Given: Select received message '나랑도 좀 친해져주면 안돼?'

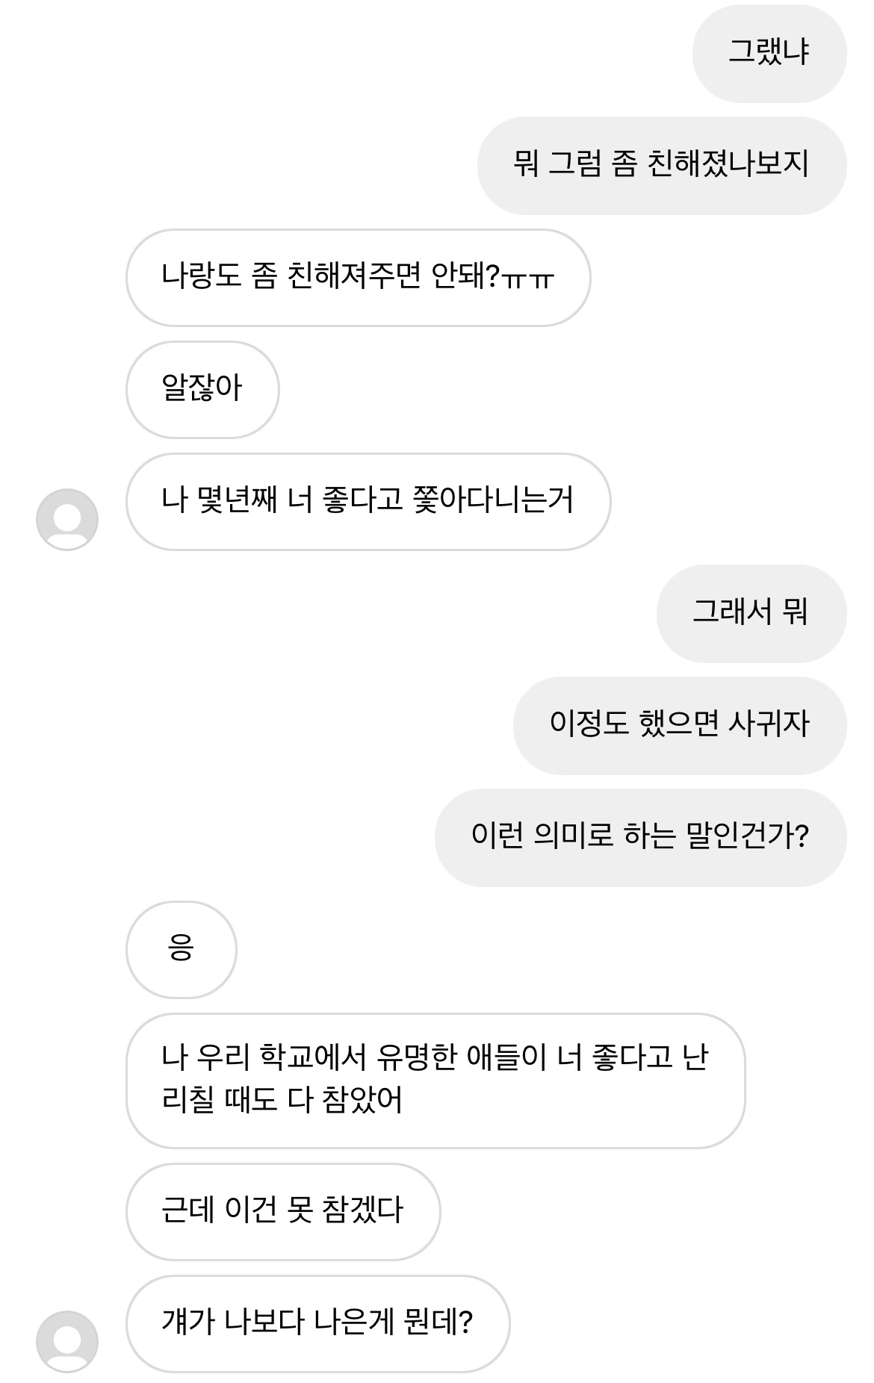Looking at the screenshot, I should pyautogui.click(x=358, y=277).
